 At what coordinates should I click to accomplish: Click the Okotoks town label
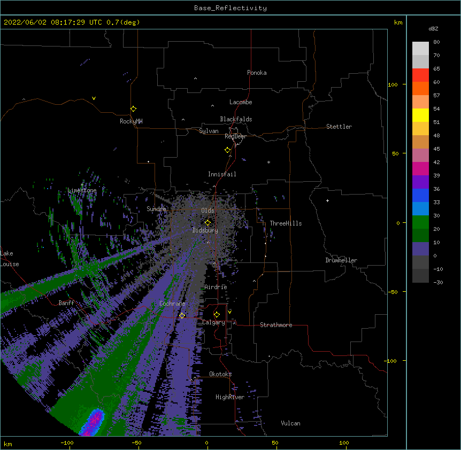pyautogui.click(x=220, y=374)
